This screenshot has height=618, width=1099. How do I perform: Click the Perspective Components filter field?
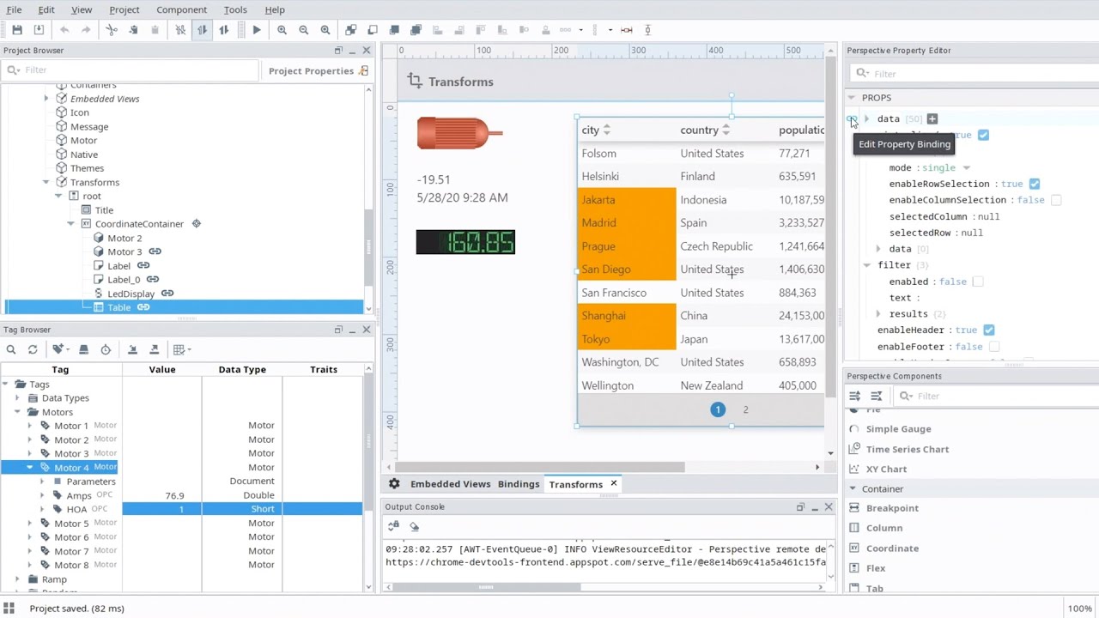coord(996,396)
